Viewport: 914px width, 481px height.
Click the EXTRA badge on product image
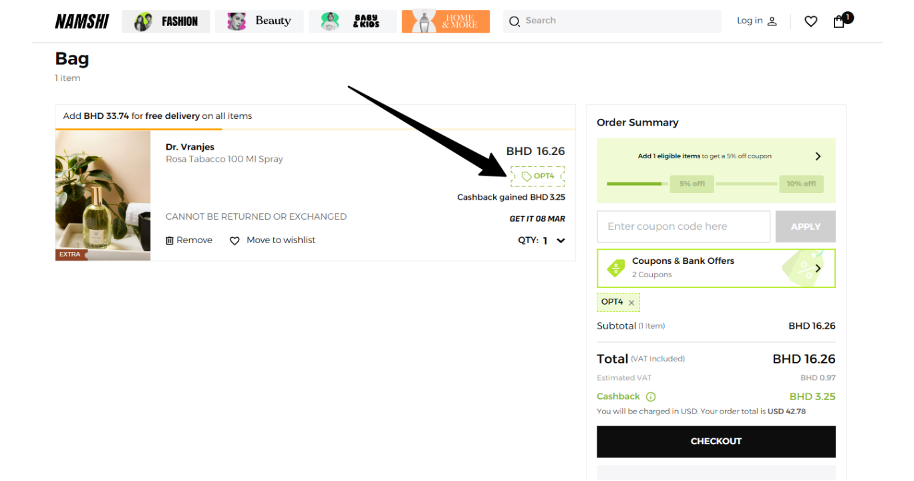pos(70,255)
